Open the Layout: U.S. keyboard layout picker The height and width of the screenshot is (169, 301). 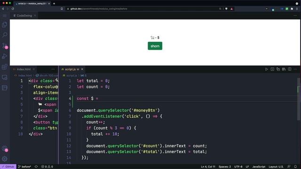tap(276, 167)
